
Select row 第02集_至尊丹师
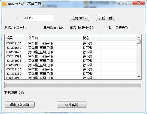tap(71, 48)
